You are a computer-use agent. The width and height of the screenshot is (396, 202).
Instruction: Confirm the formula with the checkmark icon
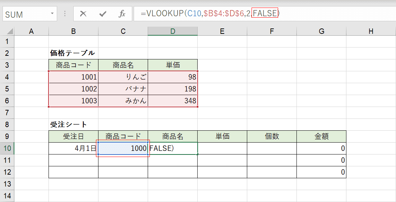pyautogui.click(x=102, y=14)
